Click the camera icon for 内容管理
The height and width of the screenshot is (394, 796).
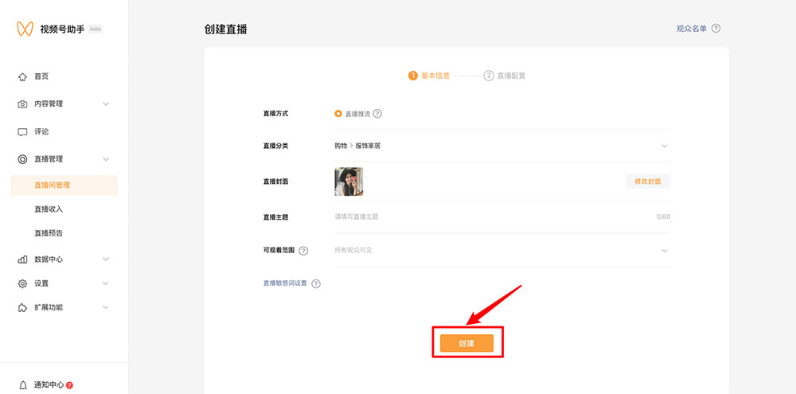click(x=22, y=104)
